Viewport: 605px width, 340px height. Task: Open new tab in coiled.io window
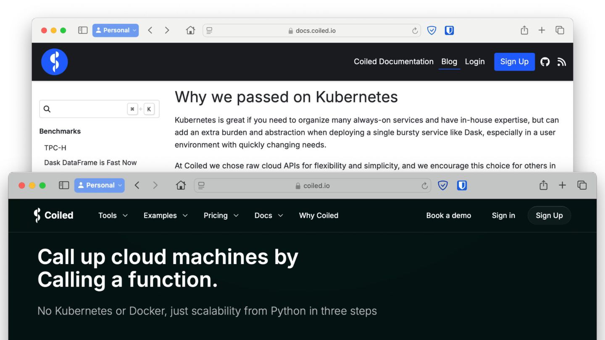tap(562, 185)
